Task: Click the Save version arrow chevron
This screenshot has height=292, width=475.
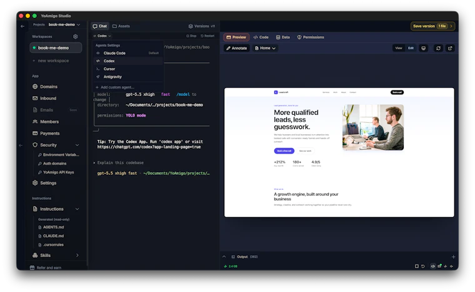Action: coord(451,26)
